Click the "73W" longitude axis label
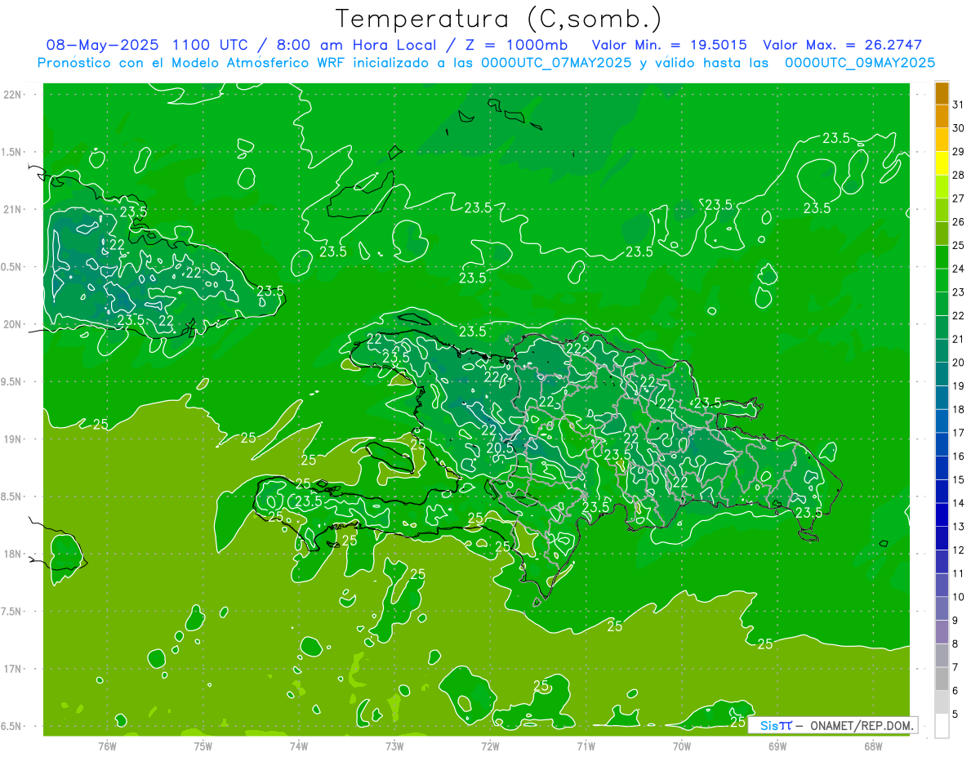 (x=394, y=746)
